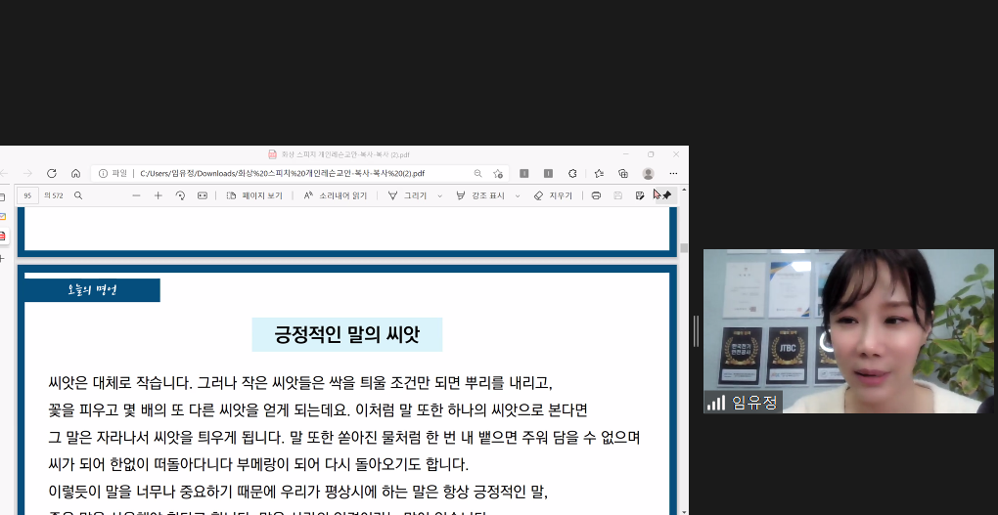
Task: Click the page number field showing 95
Action: tap(27, 195)
